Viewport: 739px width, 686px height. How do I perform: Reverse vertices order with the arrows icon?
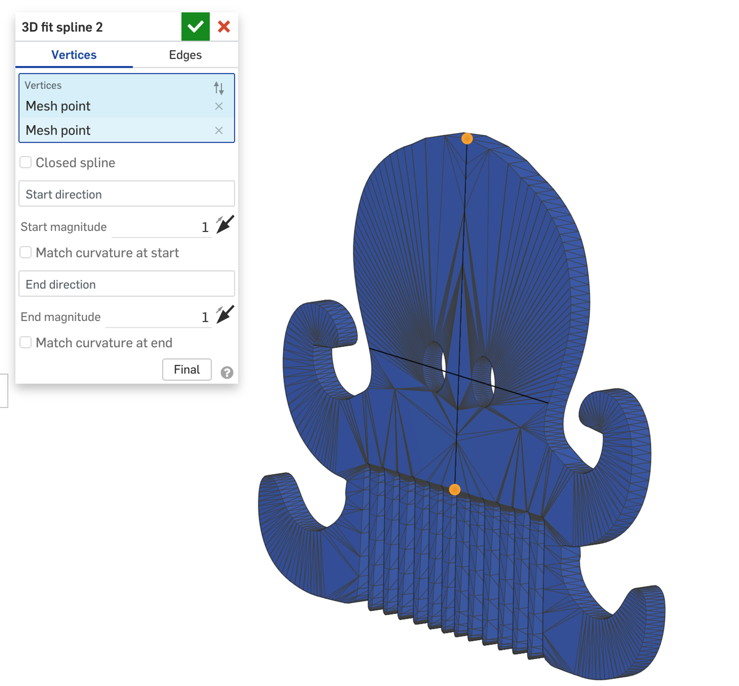[x=218, y=88]
